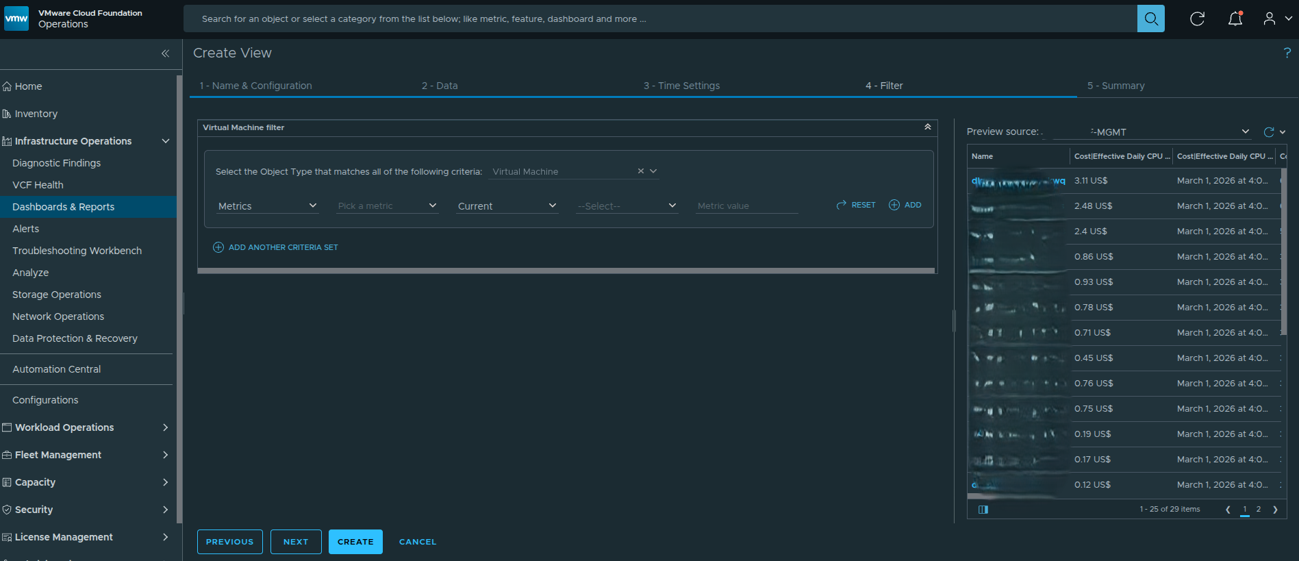
Task: Open the notifications bell
Action: (x=1235, y=18)
